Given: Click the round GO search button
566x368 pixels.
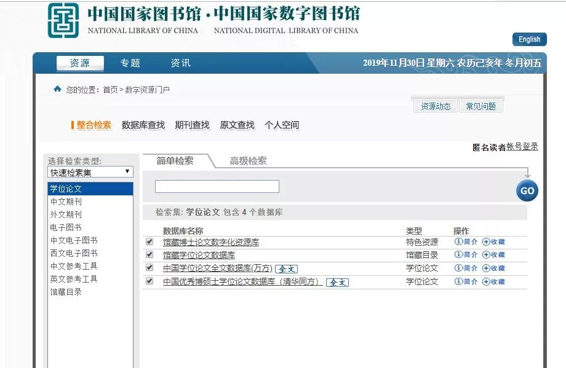Looking at the screenshot, I should [x=527, y=190].
